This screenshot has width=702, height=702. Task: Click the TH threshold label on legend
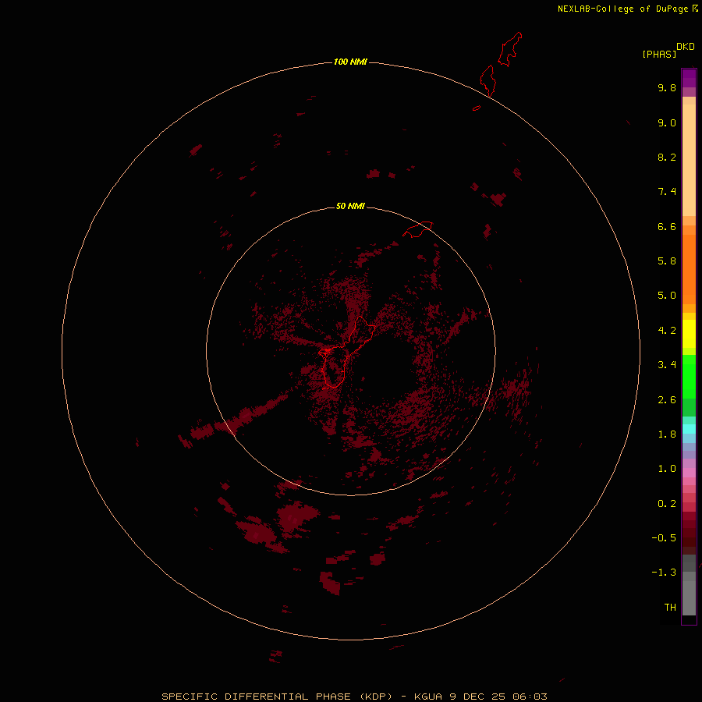point(669,607)
